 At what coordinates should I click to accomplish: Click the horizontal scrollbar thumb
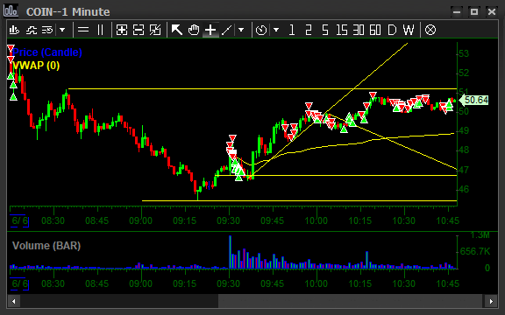pos(352,302)
